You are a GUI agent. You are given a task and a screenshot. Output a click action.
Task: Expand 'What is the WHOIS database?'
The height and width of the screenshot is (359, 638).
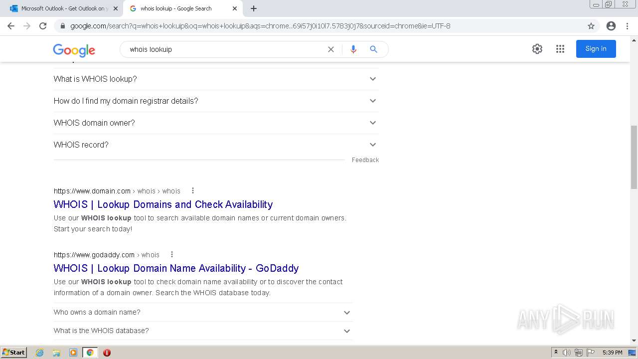pos(203,331)
